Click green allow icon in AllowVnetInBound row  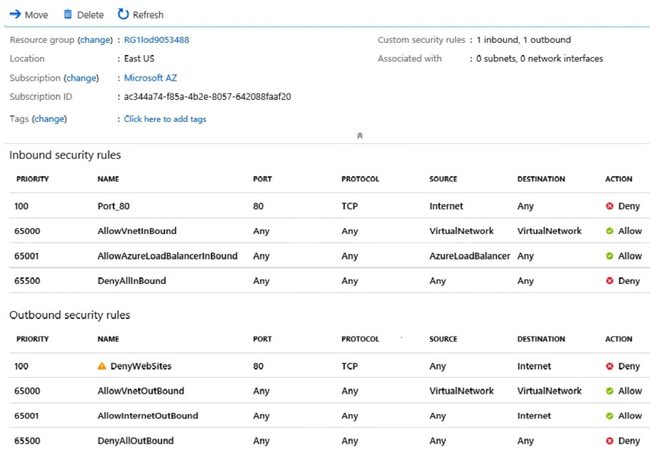609,231
